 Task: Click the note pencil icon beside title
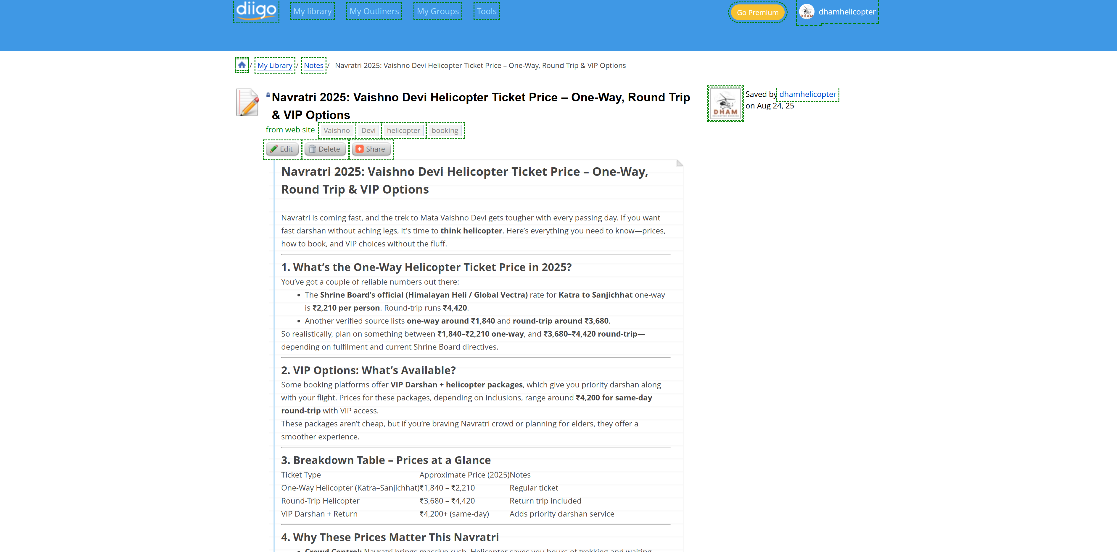248,103
